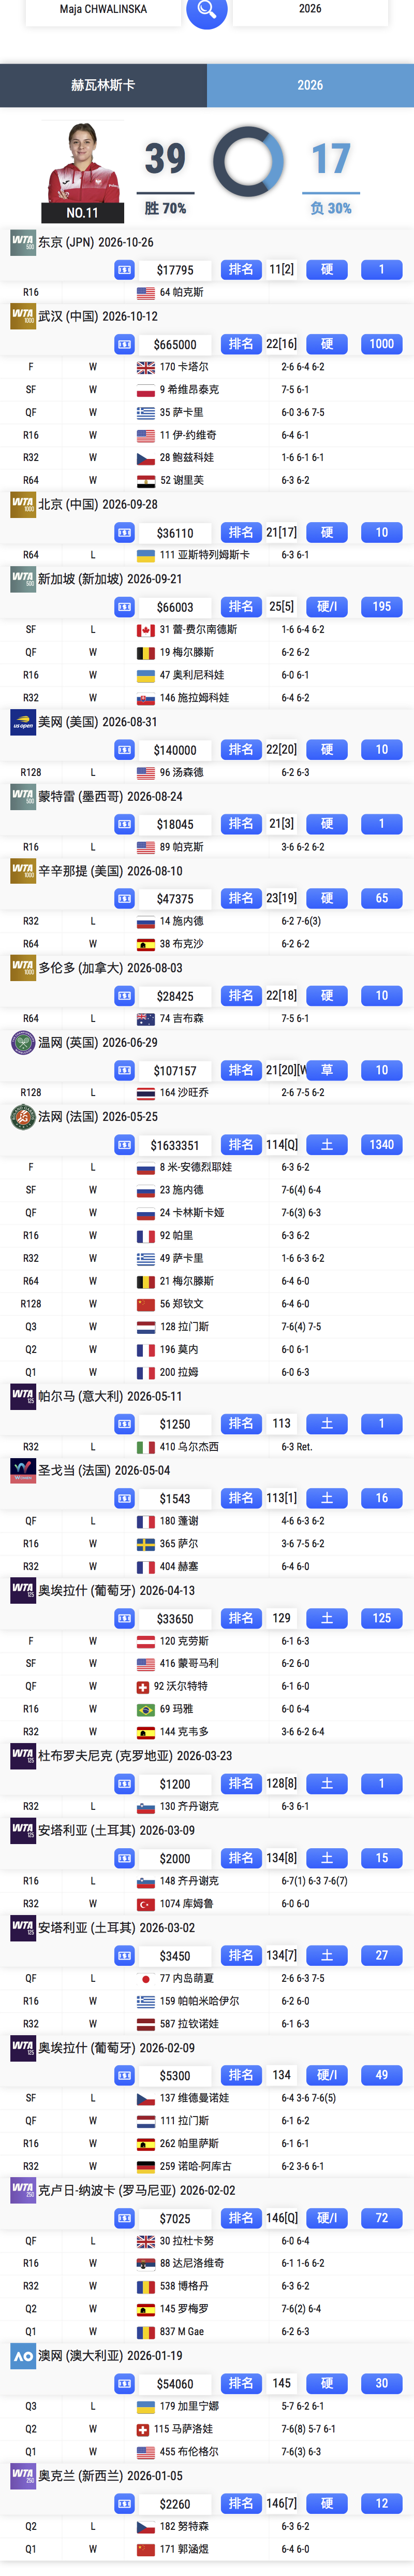Click the money icon next to $1250
Screen dimensions: 414x2576
coord(125,1424)
